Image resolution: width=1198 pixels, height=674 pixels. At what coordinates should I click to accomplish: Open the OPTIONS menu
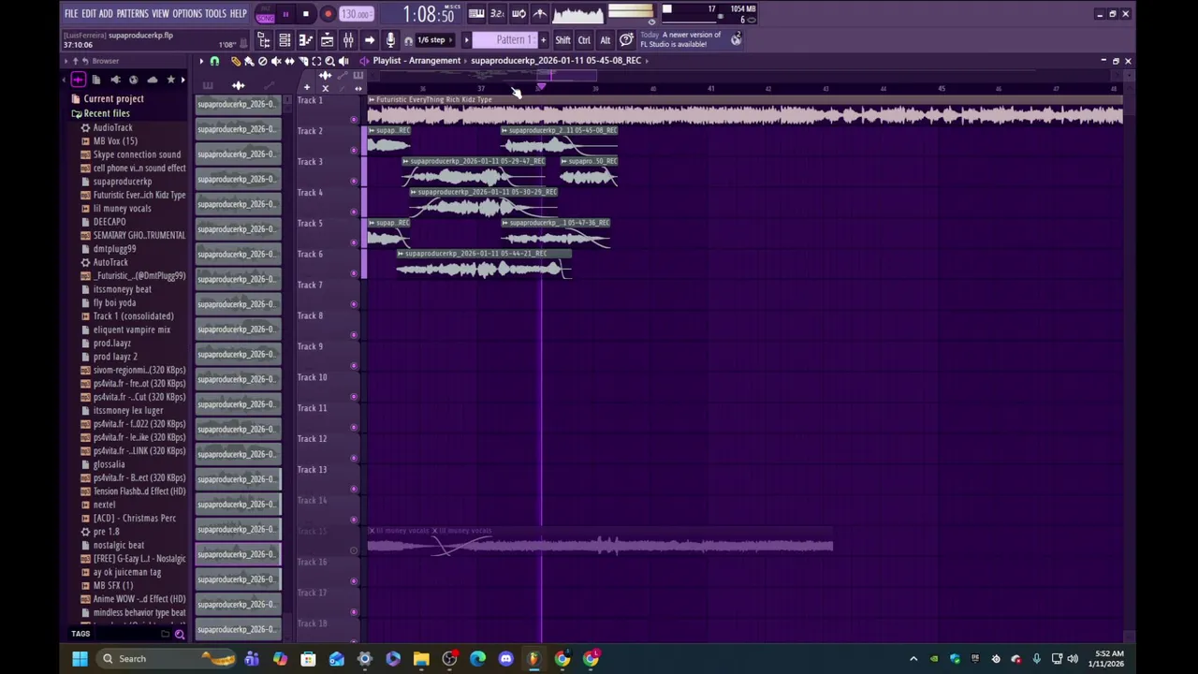tap(187, 14)
